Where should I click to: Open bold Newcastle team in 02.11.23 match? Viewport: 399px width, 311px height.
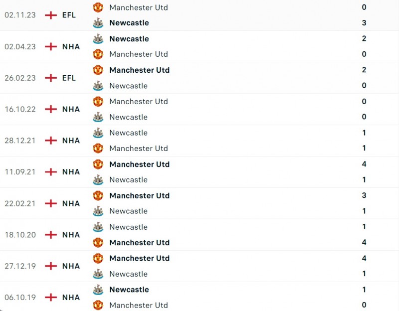pos(129,23)
